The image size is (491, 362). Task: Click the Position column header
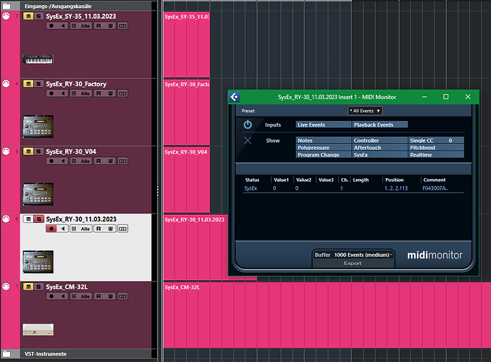[394, 180]
